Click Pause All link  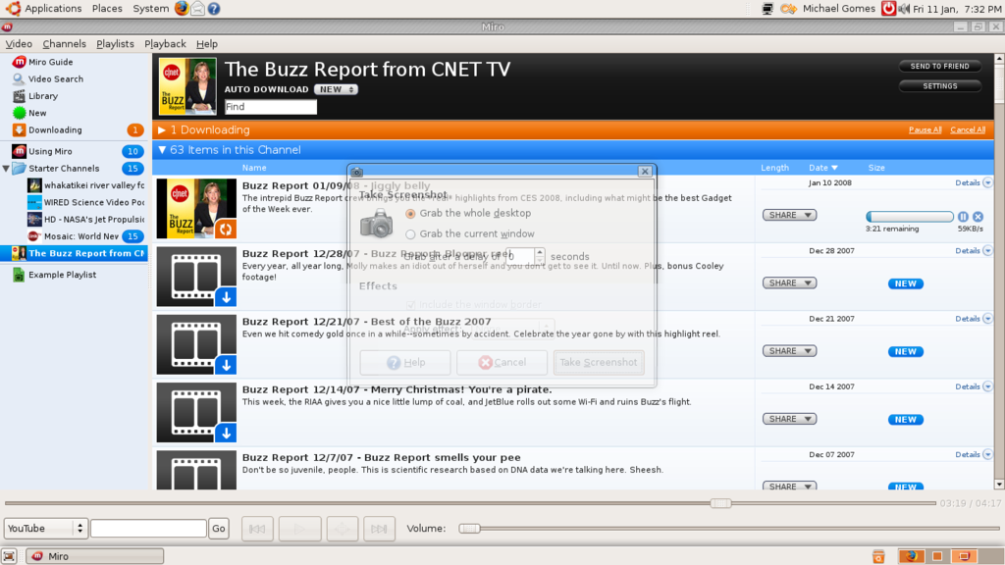(925, 130)
